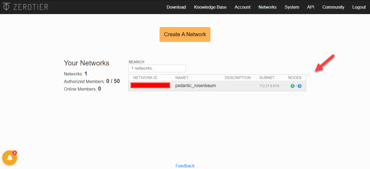
Task: Click the blue online nodes badge
Action: pyautogui.click(x=299, y=86)
